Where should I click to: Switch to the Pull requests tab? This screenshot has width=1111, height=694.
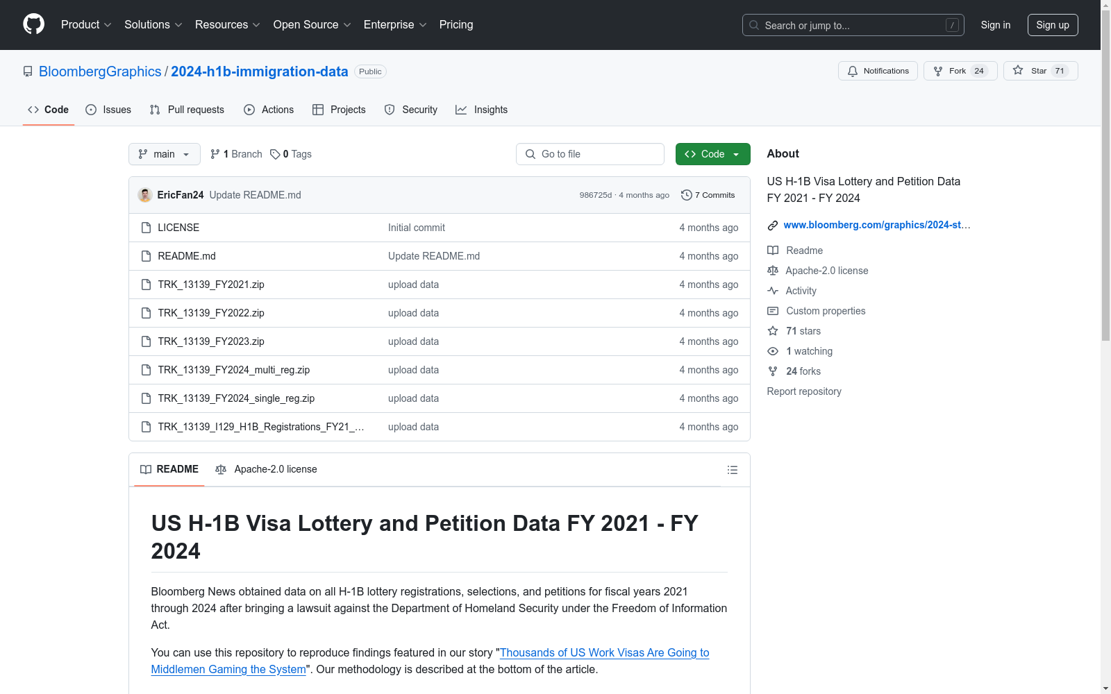pos(187,110)
